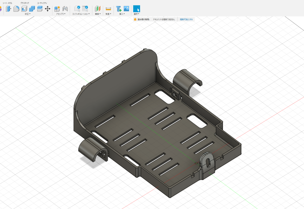Click the ドキュメントを編集できません message text

[x=164, y=19]
